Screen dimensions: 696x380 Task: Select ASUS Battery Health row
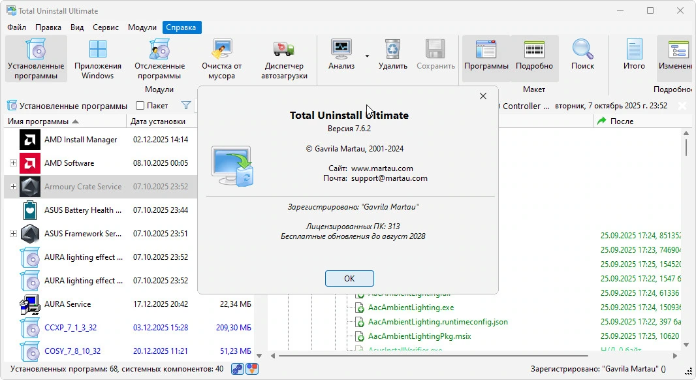[101, 210]
